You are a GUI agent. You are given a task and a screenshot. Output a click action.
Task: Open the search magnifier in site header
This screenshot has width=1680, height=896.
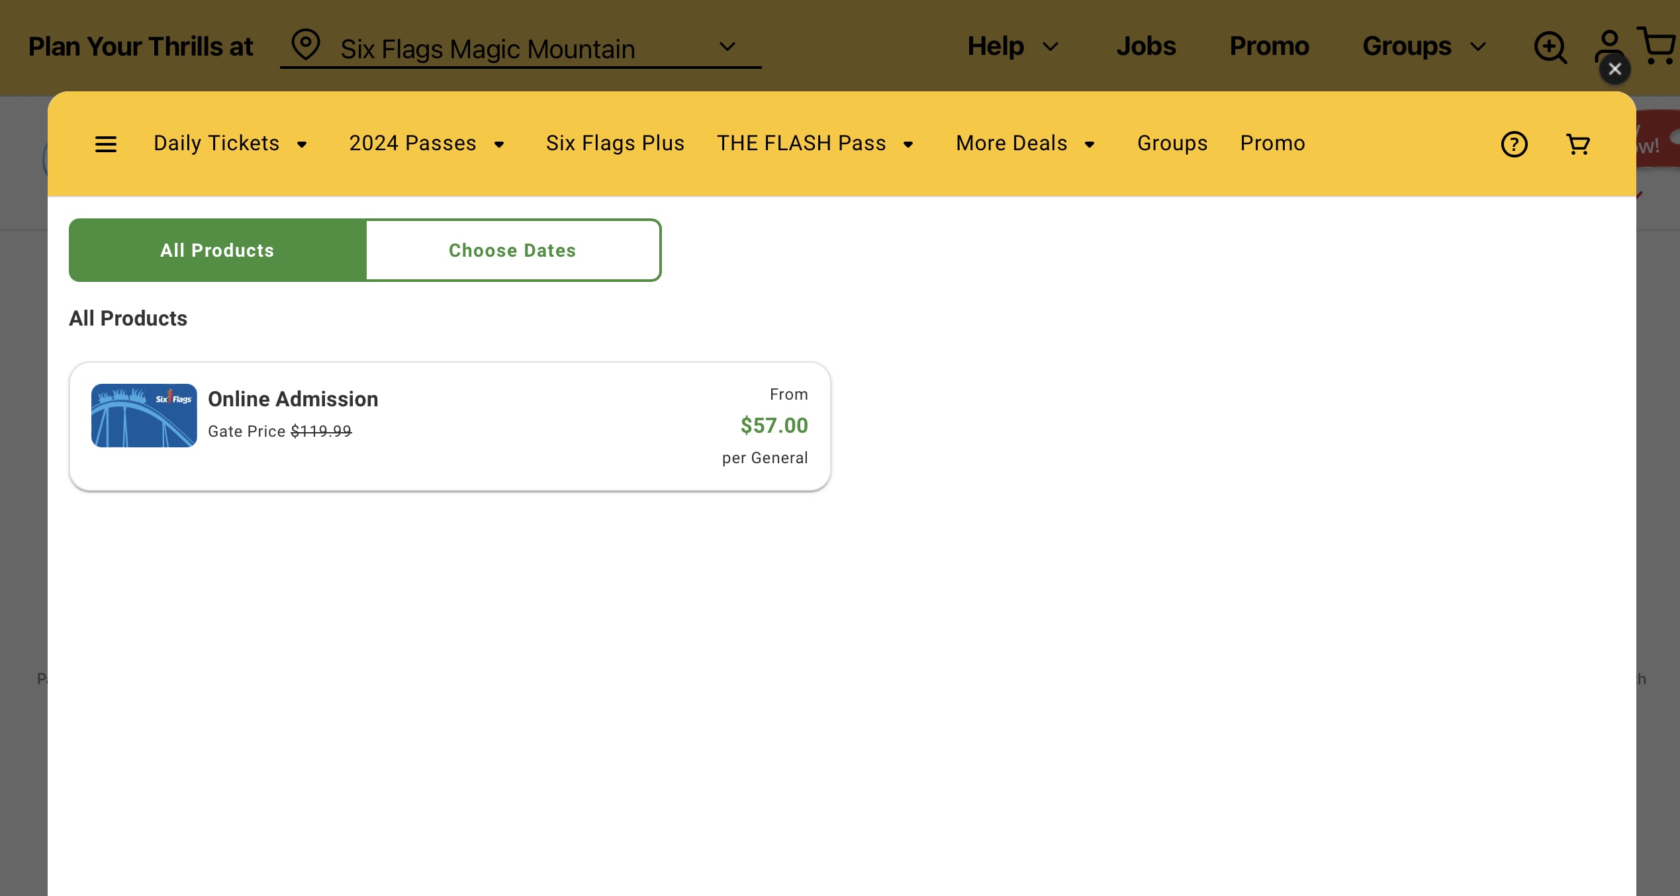[x=1550, y=47]
